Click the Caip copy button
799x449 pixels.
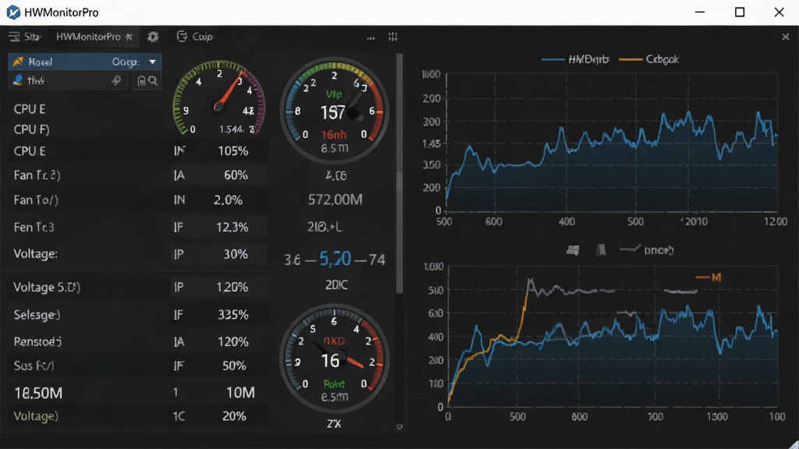pyautogui.click(x=194, y=37)
